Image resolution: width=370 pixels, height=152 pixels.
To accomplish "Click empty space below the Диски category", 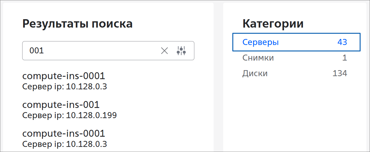I will pos(295,114).
